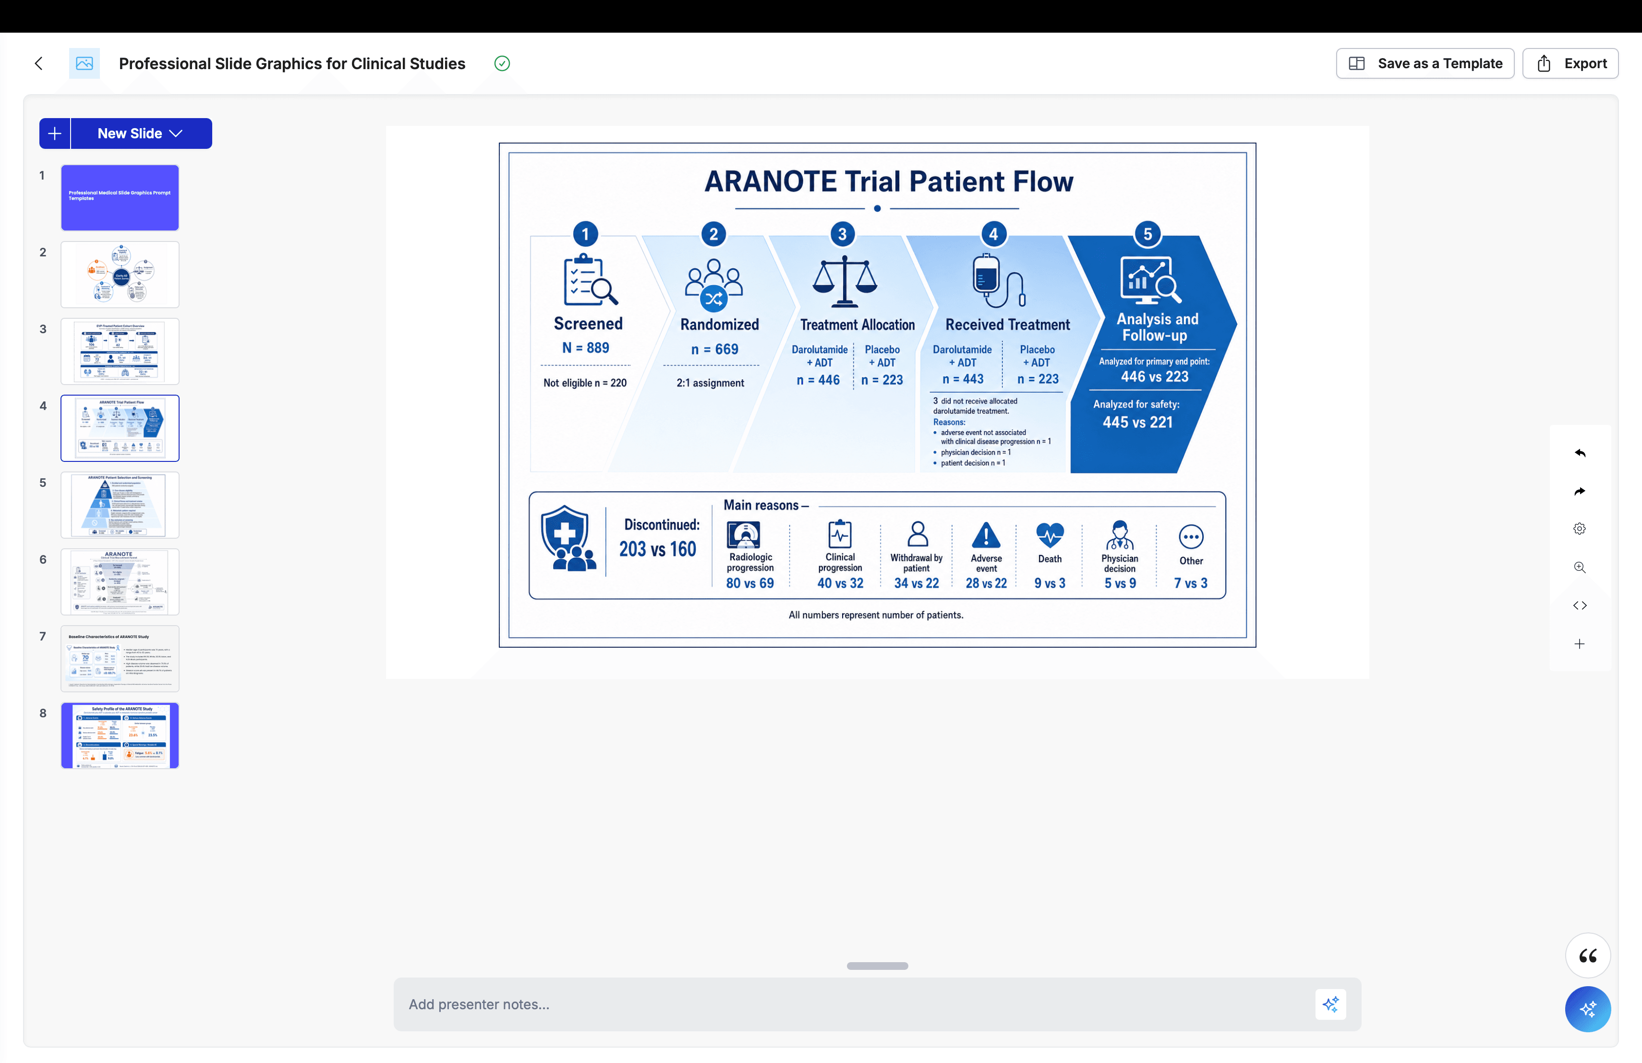Click the green saved checkmark icon
Screen dimensions: 1642x1063
click(502, 63)
